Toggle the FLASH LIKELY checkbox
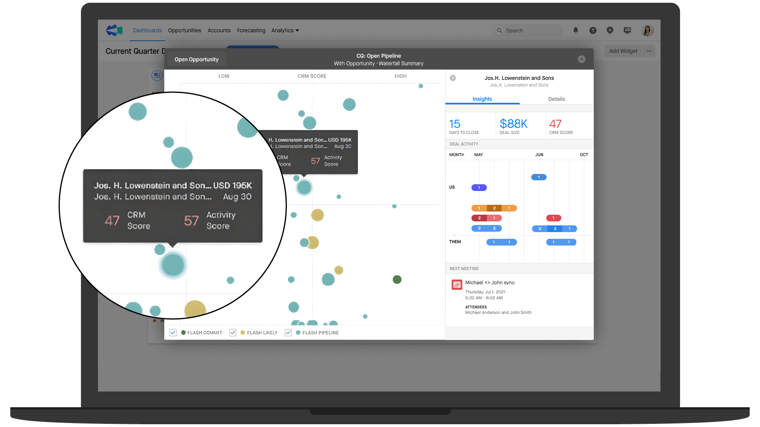Screen dimensions: 760x427 234,333
